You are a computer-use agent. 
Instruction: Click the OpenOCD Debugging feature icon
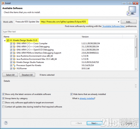tap(14, 50)
